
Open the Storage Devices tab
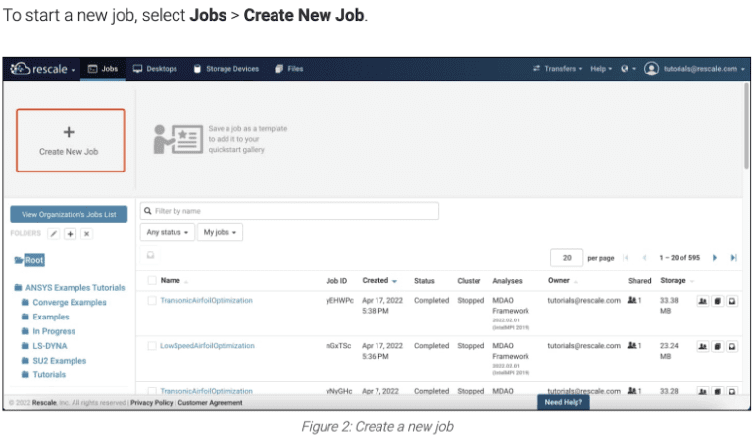pos(226,69)
